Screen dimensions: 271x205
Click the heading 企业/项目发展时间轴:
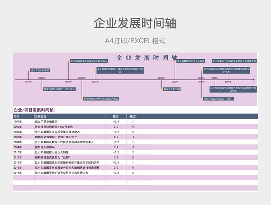tap(35, 110)
